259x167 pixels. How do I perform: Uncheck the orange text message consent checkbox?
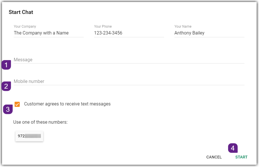pos(17,104)
